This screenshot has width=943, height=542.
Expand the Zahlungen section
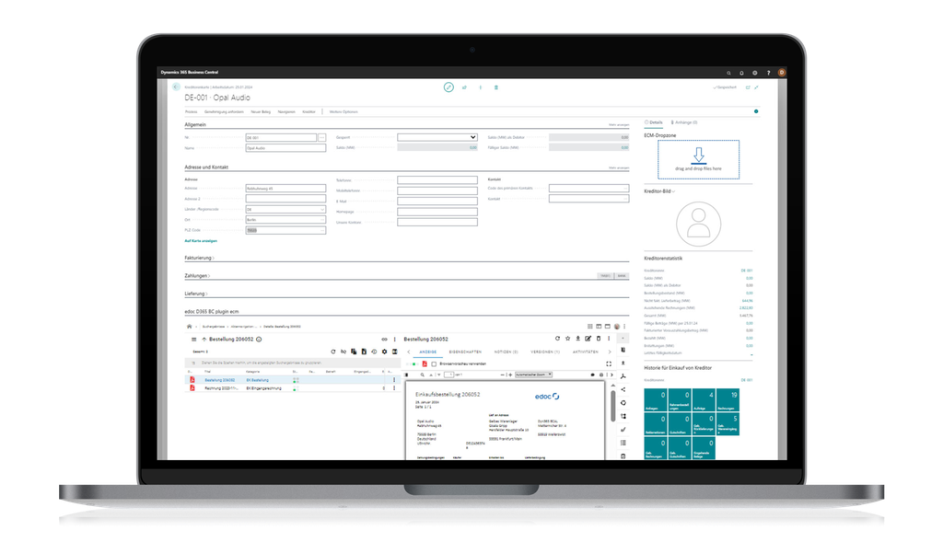[x=197, y=276]
